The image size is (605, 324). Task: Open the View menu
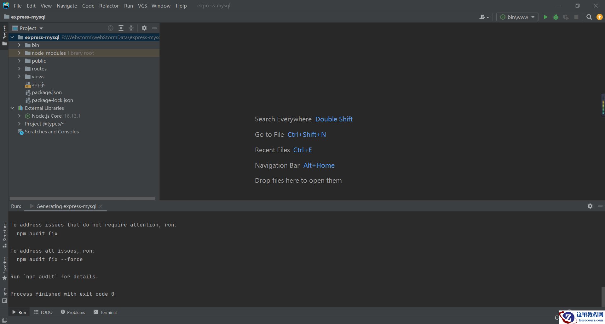[x=46, y=6]
